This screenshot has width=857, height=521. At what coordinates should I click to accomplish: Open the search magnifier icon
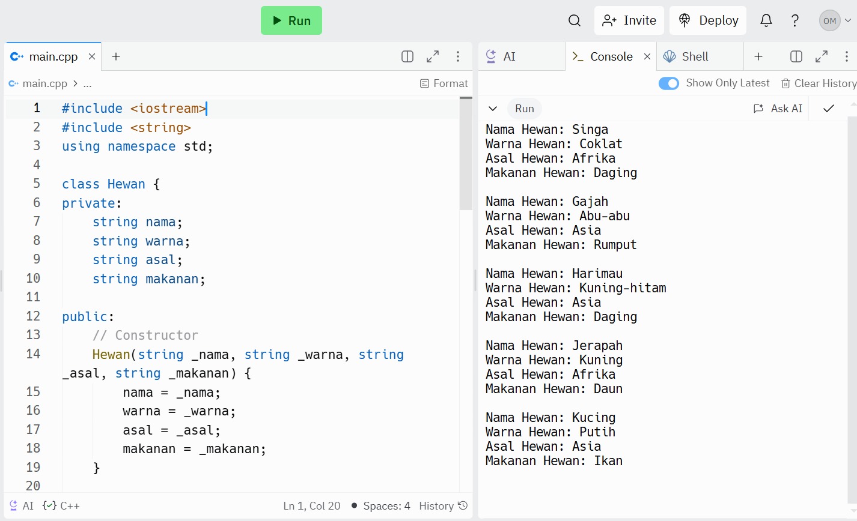[x=574, y=20]
